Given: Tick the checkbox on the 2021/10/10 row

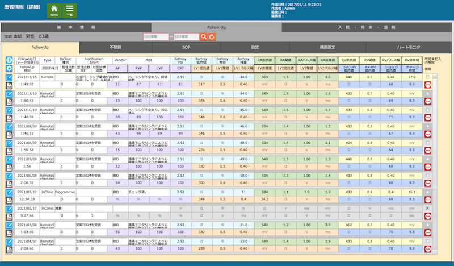Looking at the screenshot, I should click(x=427, y=110).
